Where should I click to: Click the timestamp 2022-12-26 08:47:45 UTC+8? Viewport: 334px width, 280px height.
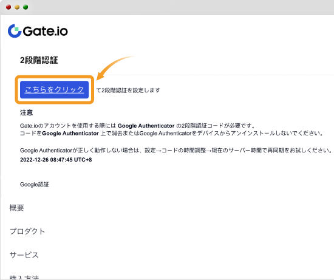pos(56,160)
